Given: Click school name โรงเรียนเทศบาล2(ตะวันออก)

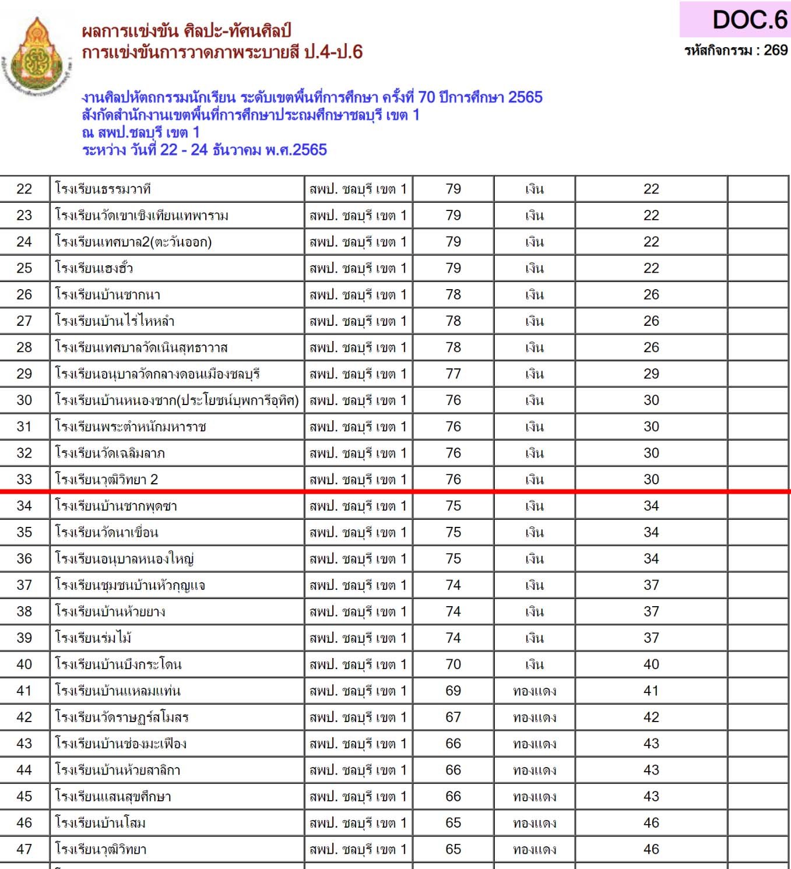Looking at the screenshot, I should click(133, 242).
